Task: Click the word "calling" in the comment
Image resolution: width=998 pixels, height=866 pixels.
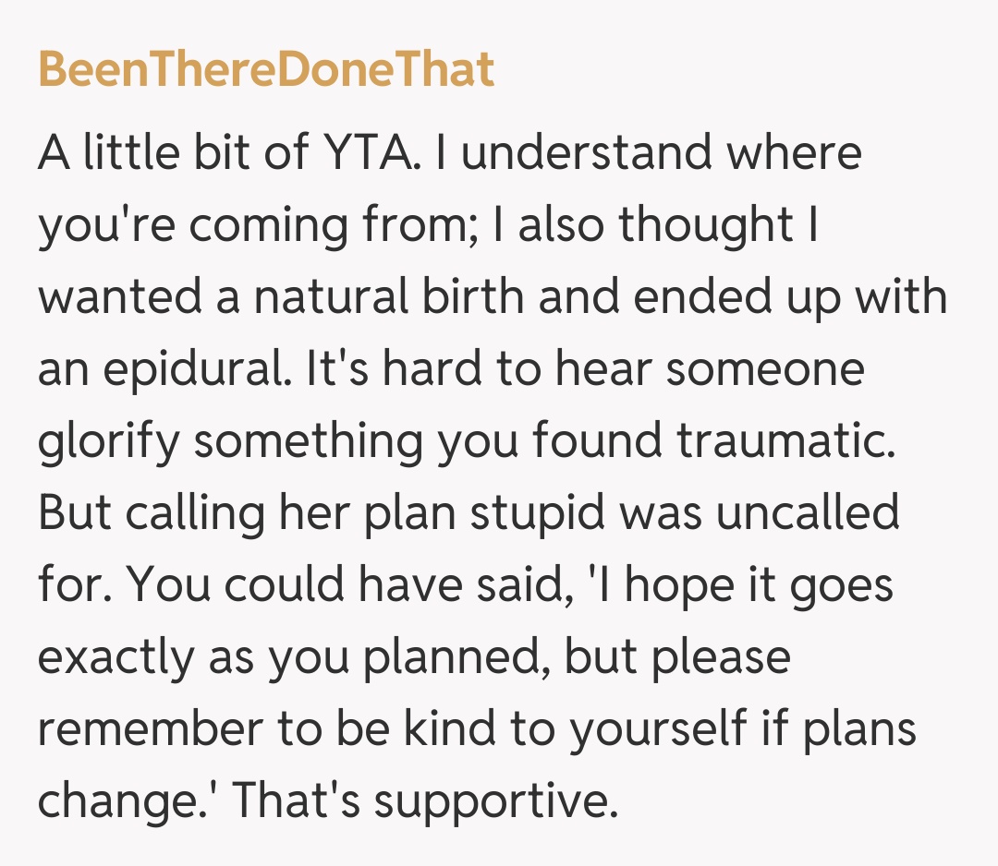Action: click(192, 514)
